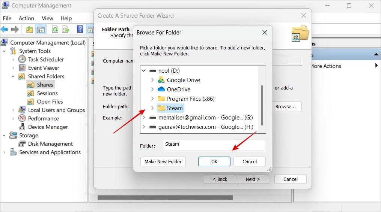Click the Local Users and Groups icon
381x212 pixels.
pos(22,110)
